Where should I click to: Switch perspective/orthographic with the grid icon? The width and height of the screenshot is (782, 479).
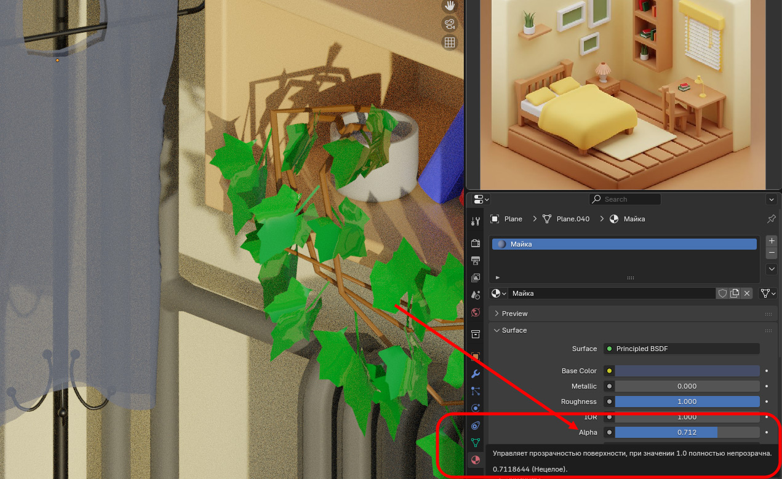click(450, 42)
